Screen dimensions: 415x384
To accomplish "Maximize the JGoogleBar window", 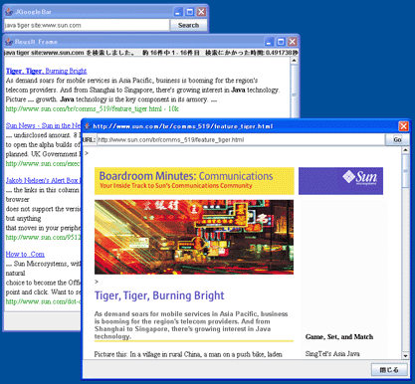I will (190, 12).
